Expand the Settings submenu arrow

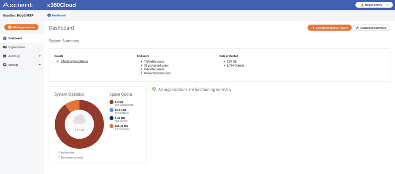pos(40,65)
